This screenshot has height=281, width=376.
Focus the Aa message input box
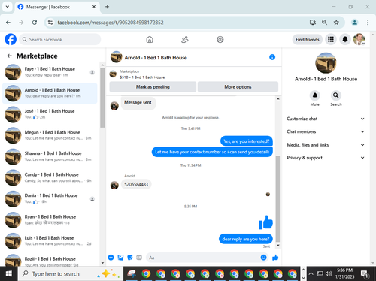[x=203, y=258]
